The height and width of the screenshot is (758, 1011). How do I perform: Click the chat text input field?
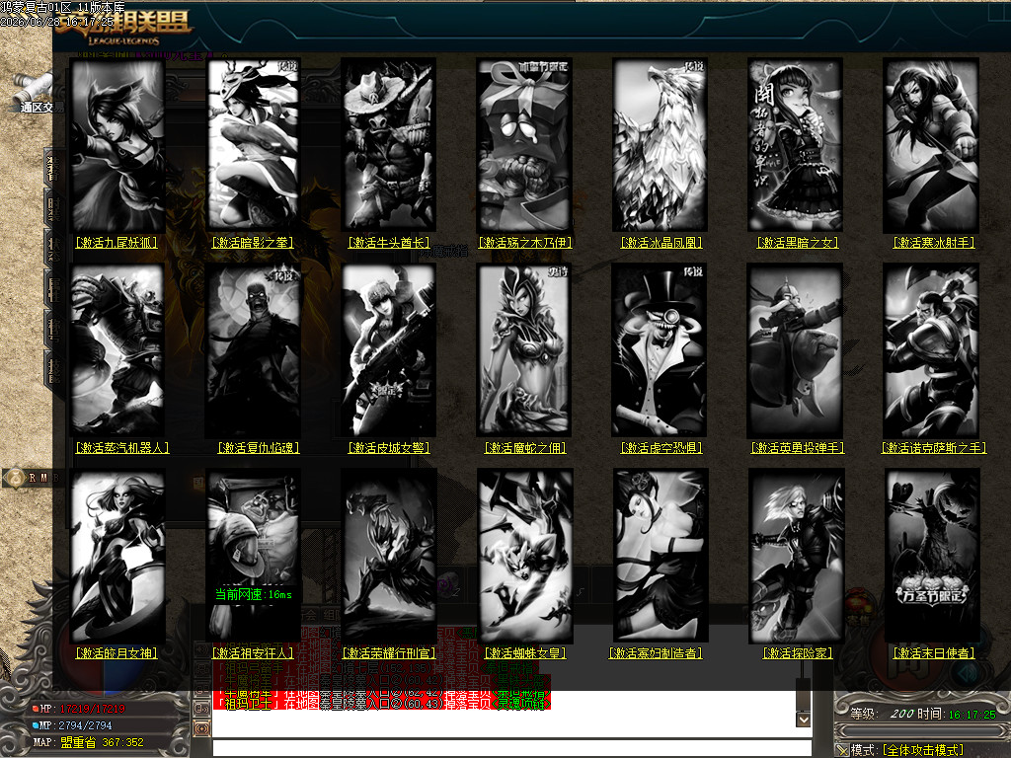tap(512, 748)
